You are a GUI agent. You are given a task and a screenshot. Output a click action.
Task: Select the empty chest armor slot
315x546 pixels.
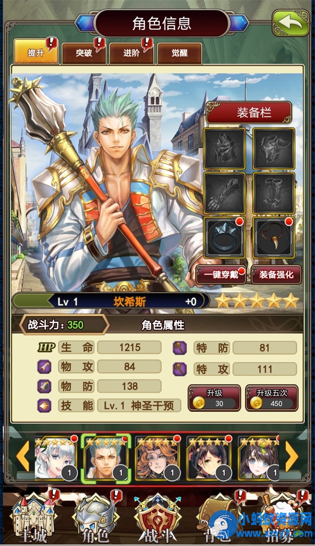(x=274, y=149)
